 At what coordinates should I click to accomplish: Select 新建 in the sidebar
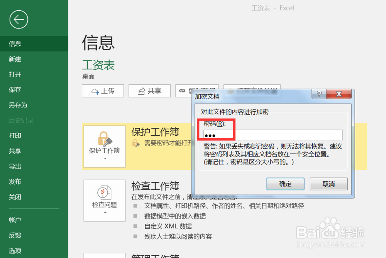(x=15, y=59)
